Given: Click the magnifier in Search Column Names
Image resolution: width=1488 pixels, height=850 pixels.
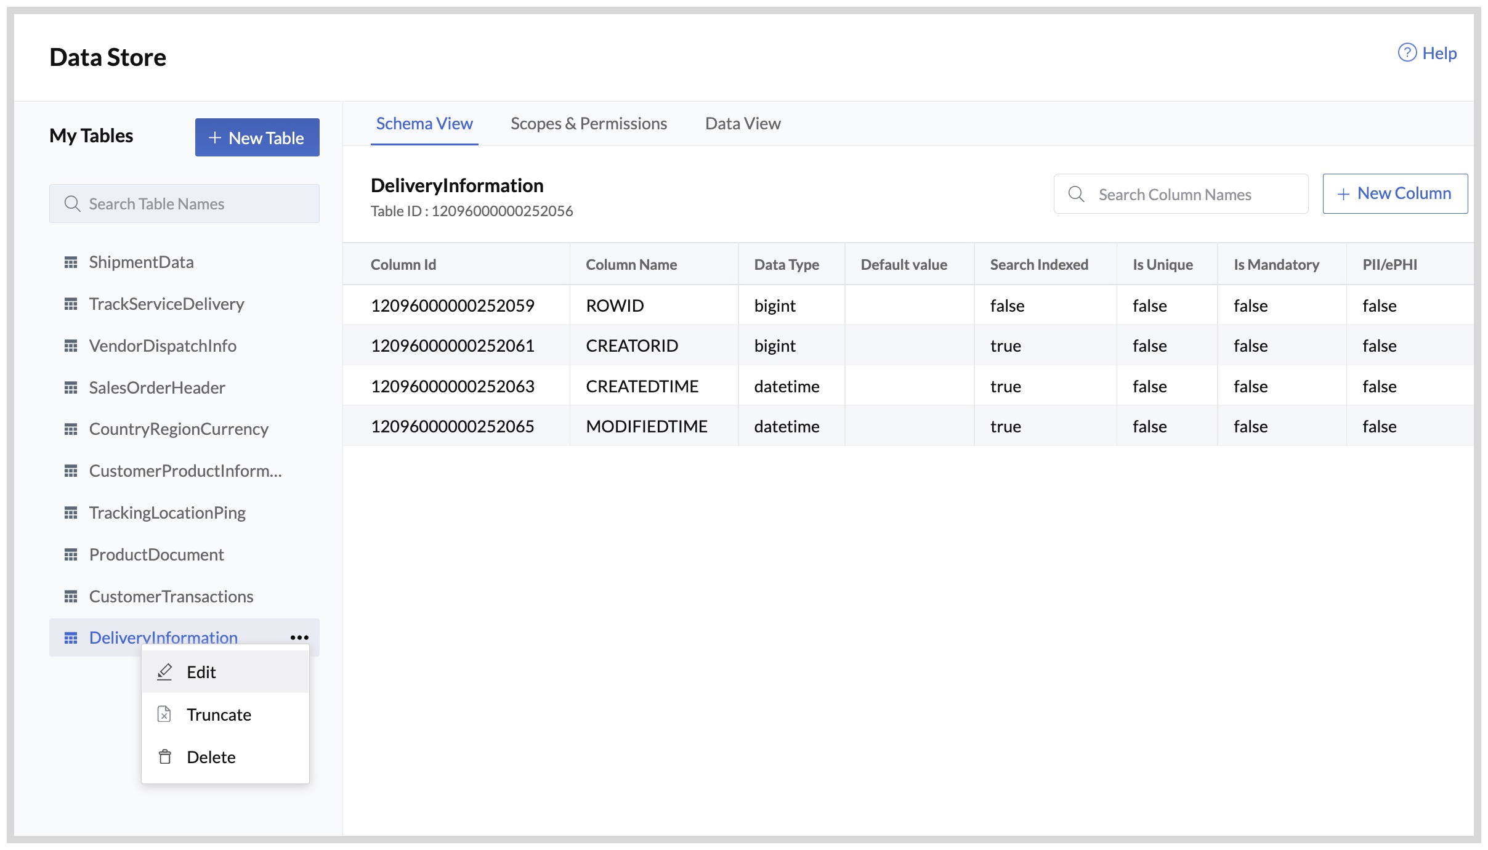Looking at the screenshot, I should [x=1077, y=193].
